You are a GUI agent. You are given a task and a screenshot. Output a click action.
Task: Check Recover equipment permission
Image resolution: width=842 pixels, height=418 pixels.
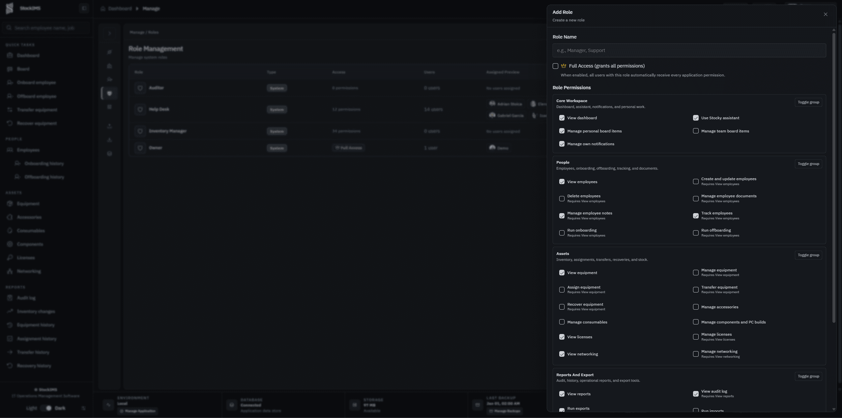coord(562,307)
